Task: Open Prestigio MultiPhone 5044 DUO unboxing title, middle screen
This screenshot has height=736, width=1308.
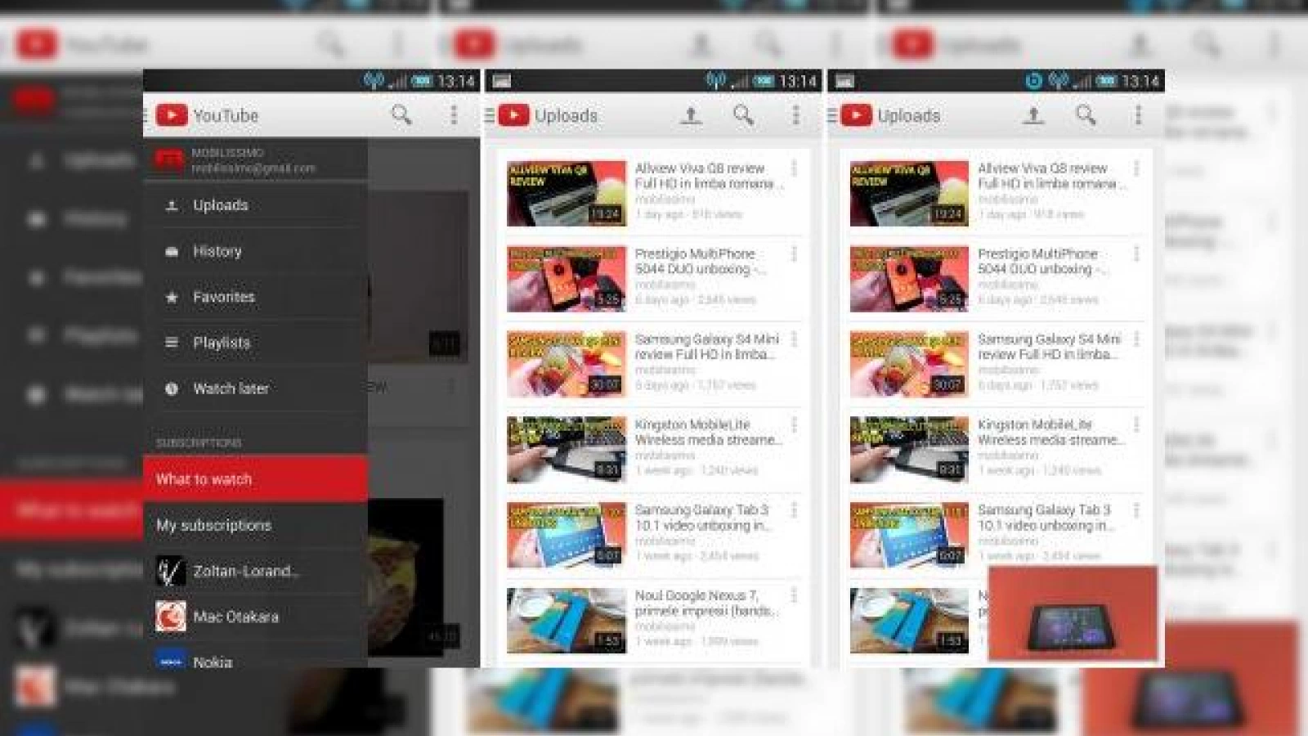Action: coord(701,261)
